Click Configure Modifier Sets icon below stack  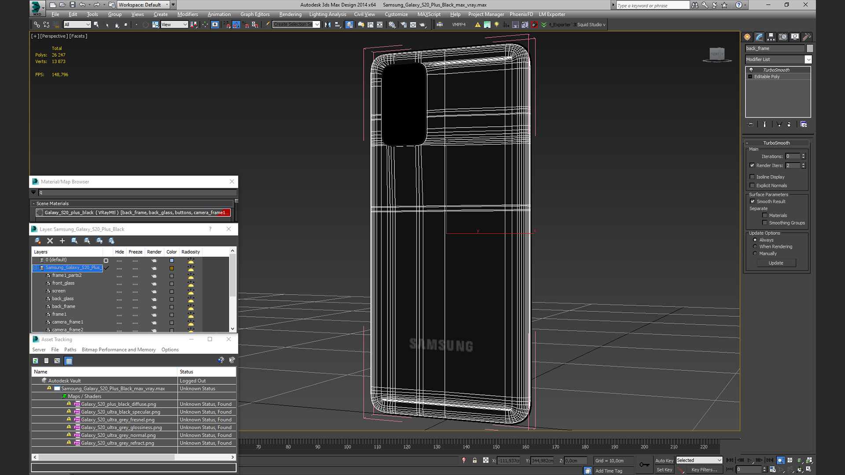point(804,124)
